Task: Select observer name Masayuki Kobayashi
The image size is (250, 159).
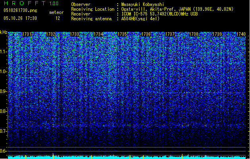Action: 143,4
